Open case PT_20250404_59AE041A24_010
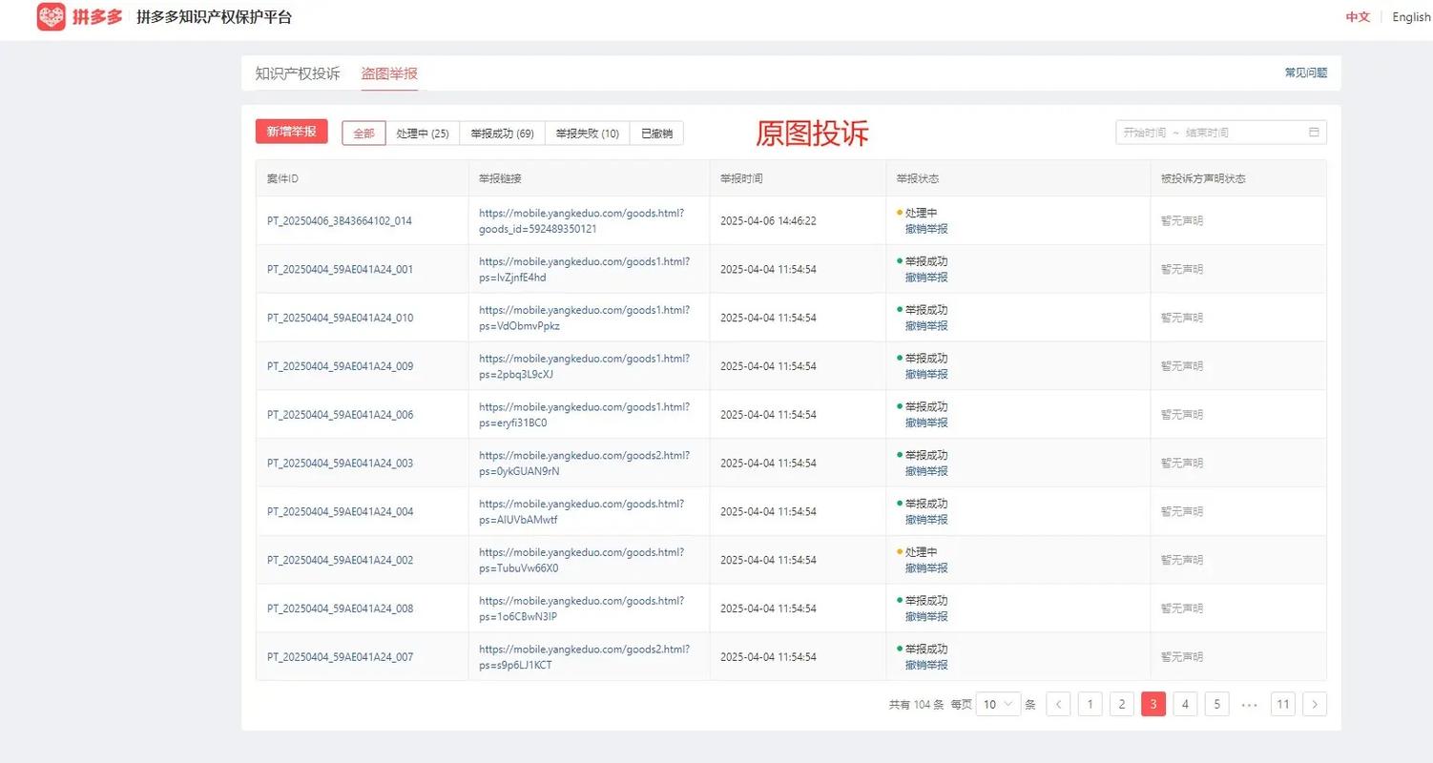 pos(341,319)
